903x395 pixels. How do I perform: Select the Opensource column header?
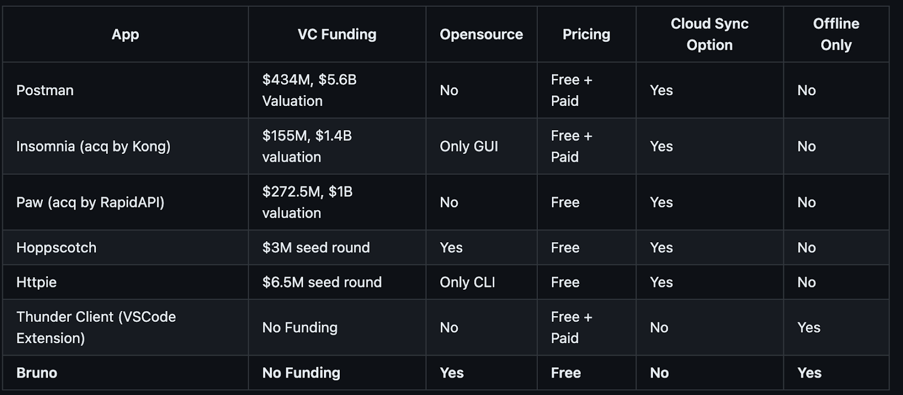(x=481, y=34)
